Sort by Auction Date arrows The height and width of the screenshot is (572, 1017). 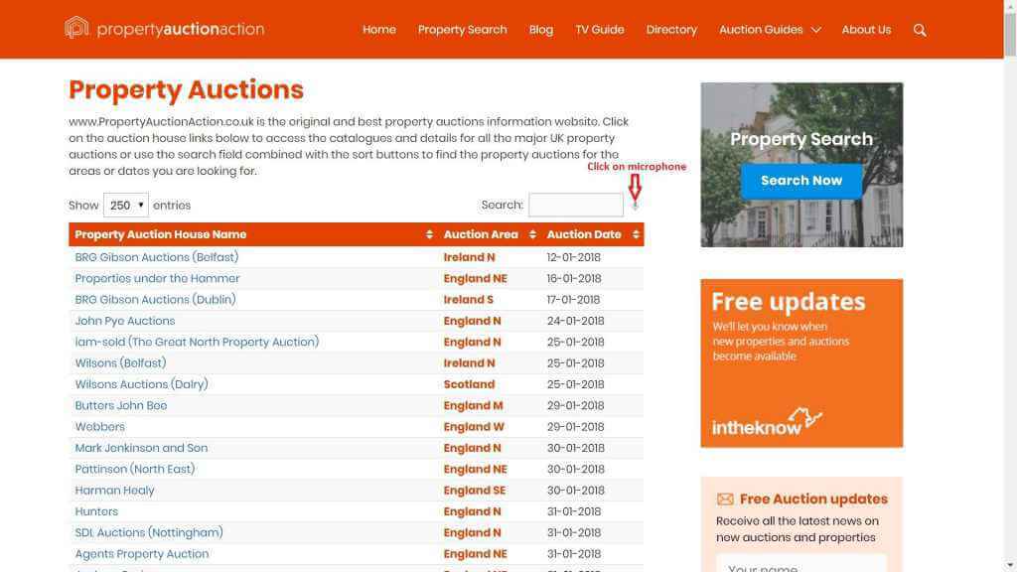tap(636, 234)
